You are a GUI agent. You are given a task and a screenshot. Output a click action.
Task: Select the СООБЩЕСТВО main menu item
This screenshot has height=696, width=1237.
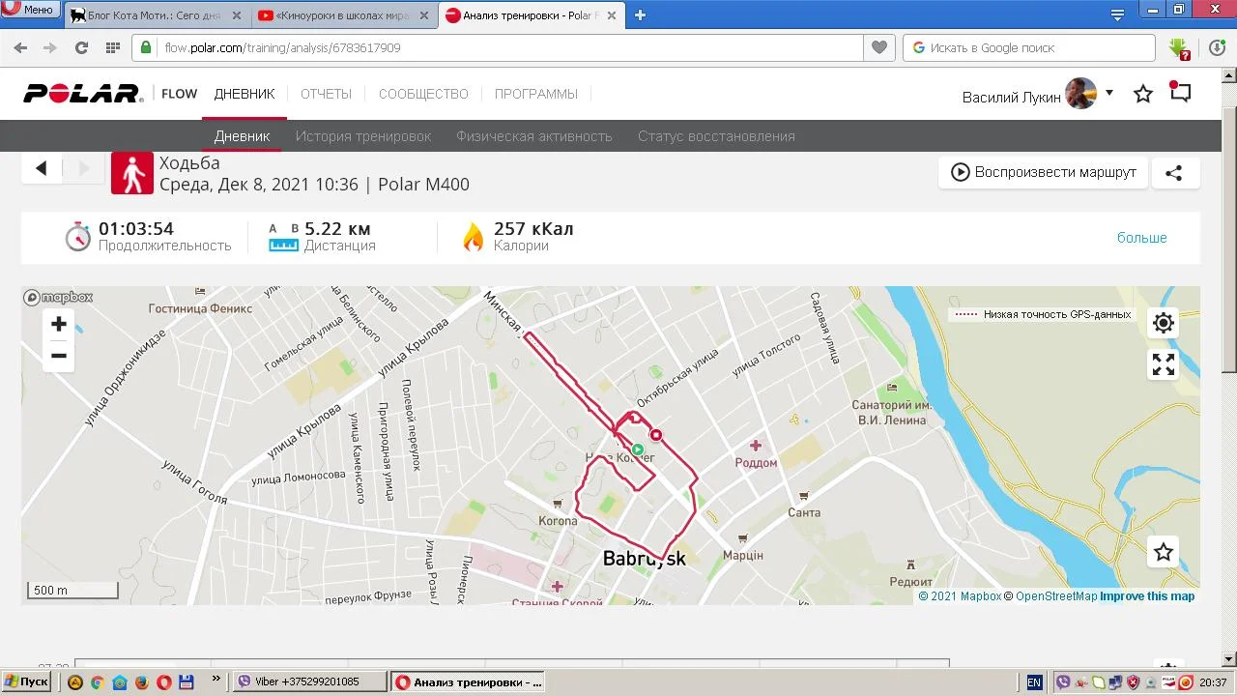(x=423, y=94)
